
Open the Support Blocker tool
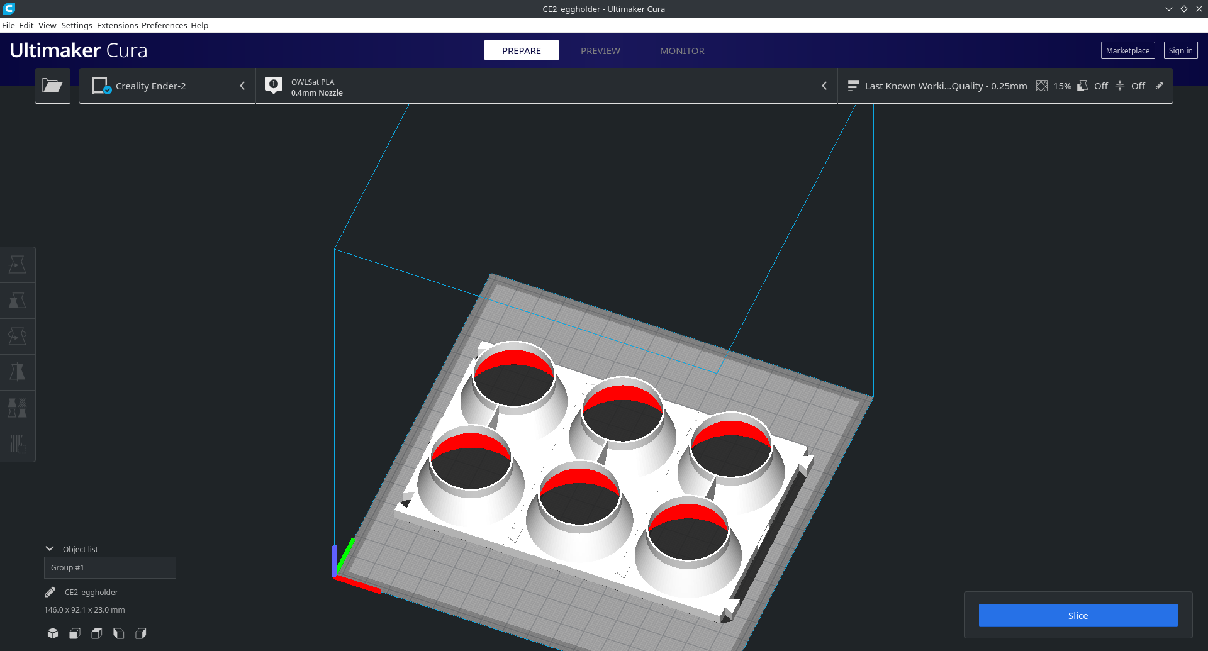pyautogui.click(x=18, y=444)
